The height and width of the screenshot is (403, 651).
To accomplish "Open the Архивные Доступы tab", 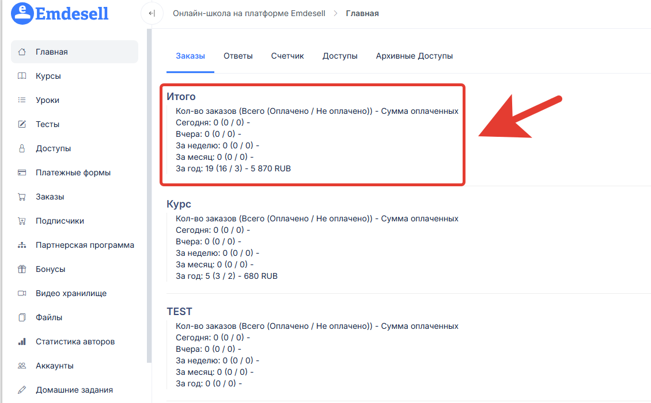I will click(414, 56).
